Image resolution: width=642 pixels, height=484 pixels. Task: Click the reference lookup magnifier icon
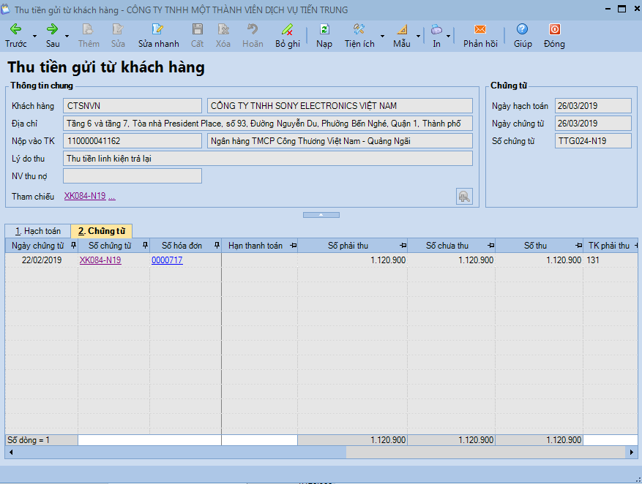[x=464, y=197]
